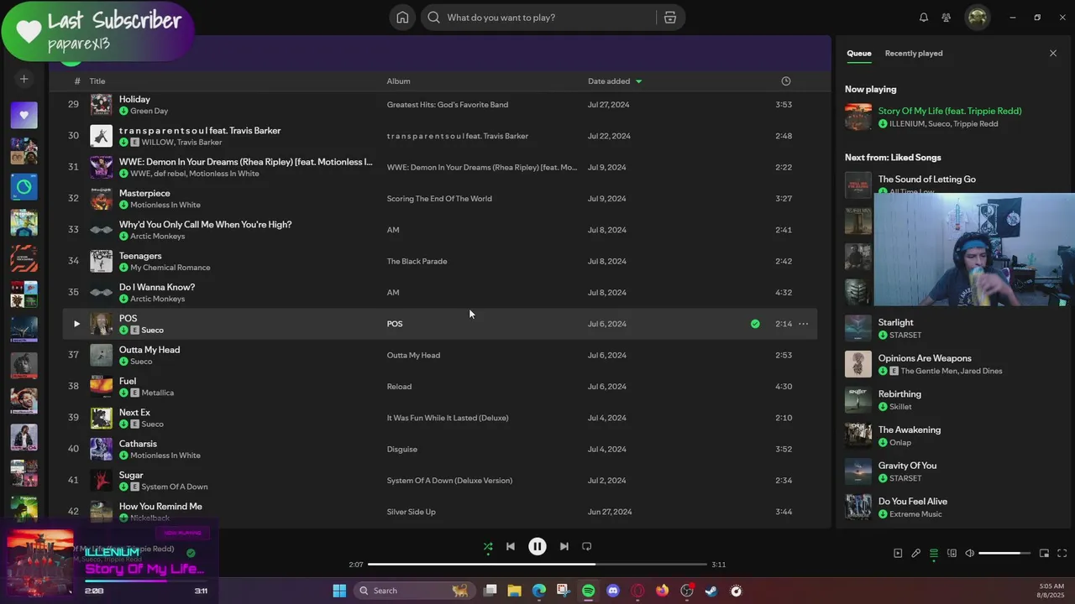Select Gravity Of You in queue
Image resolution: width=1075 pixels, height=604 pixels.
(907, 466)
